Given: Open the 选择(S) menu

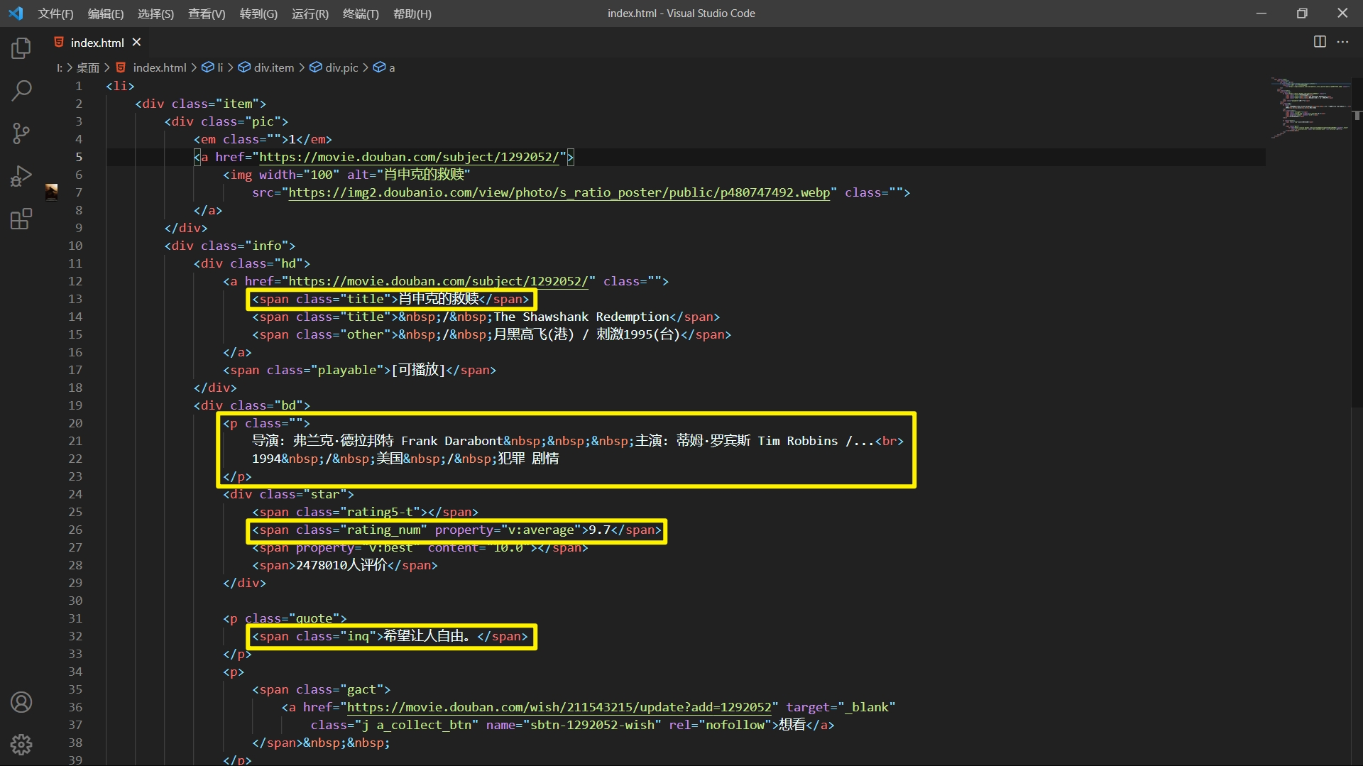Looking at the screenshot, I should click(155, 13).
